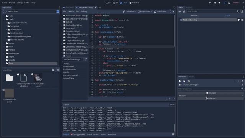Jump to the processScenePath method

(x=70, y=75)
